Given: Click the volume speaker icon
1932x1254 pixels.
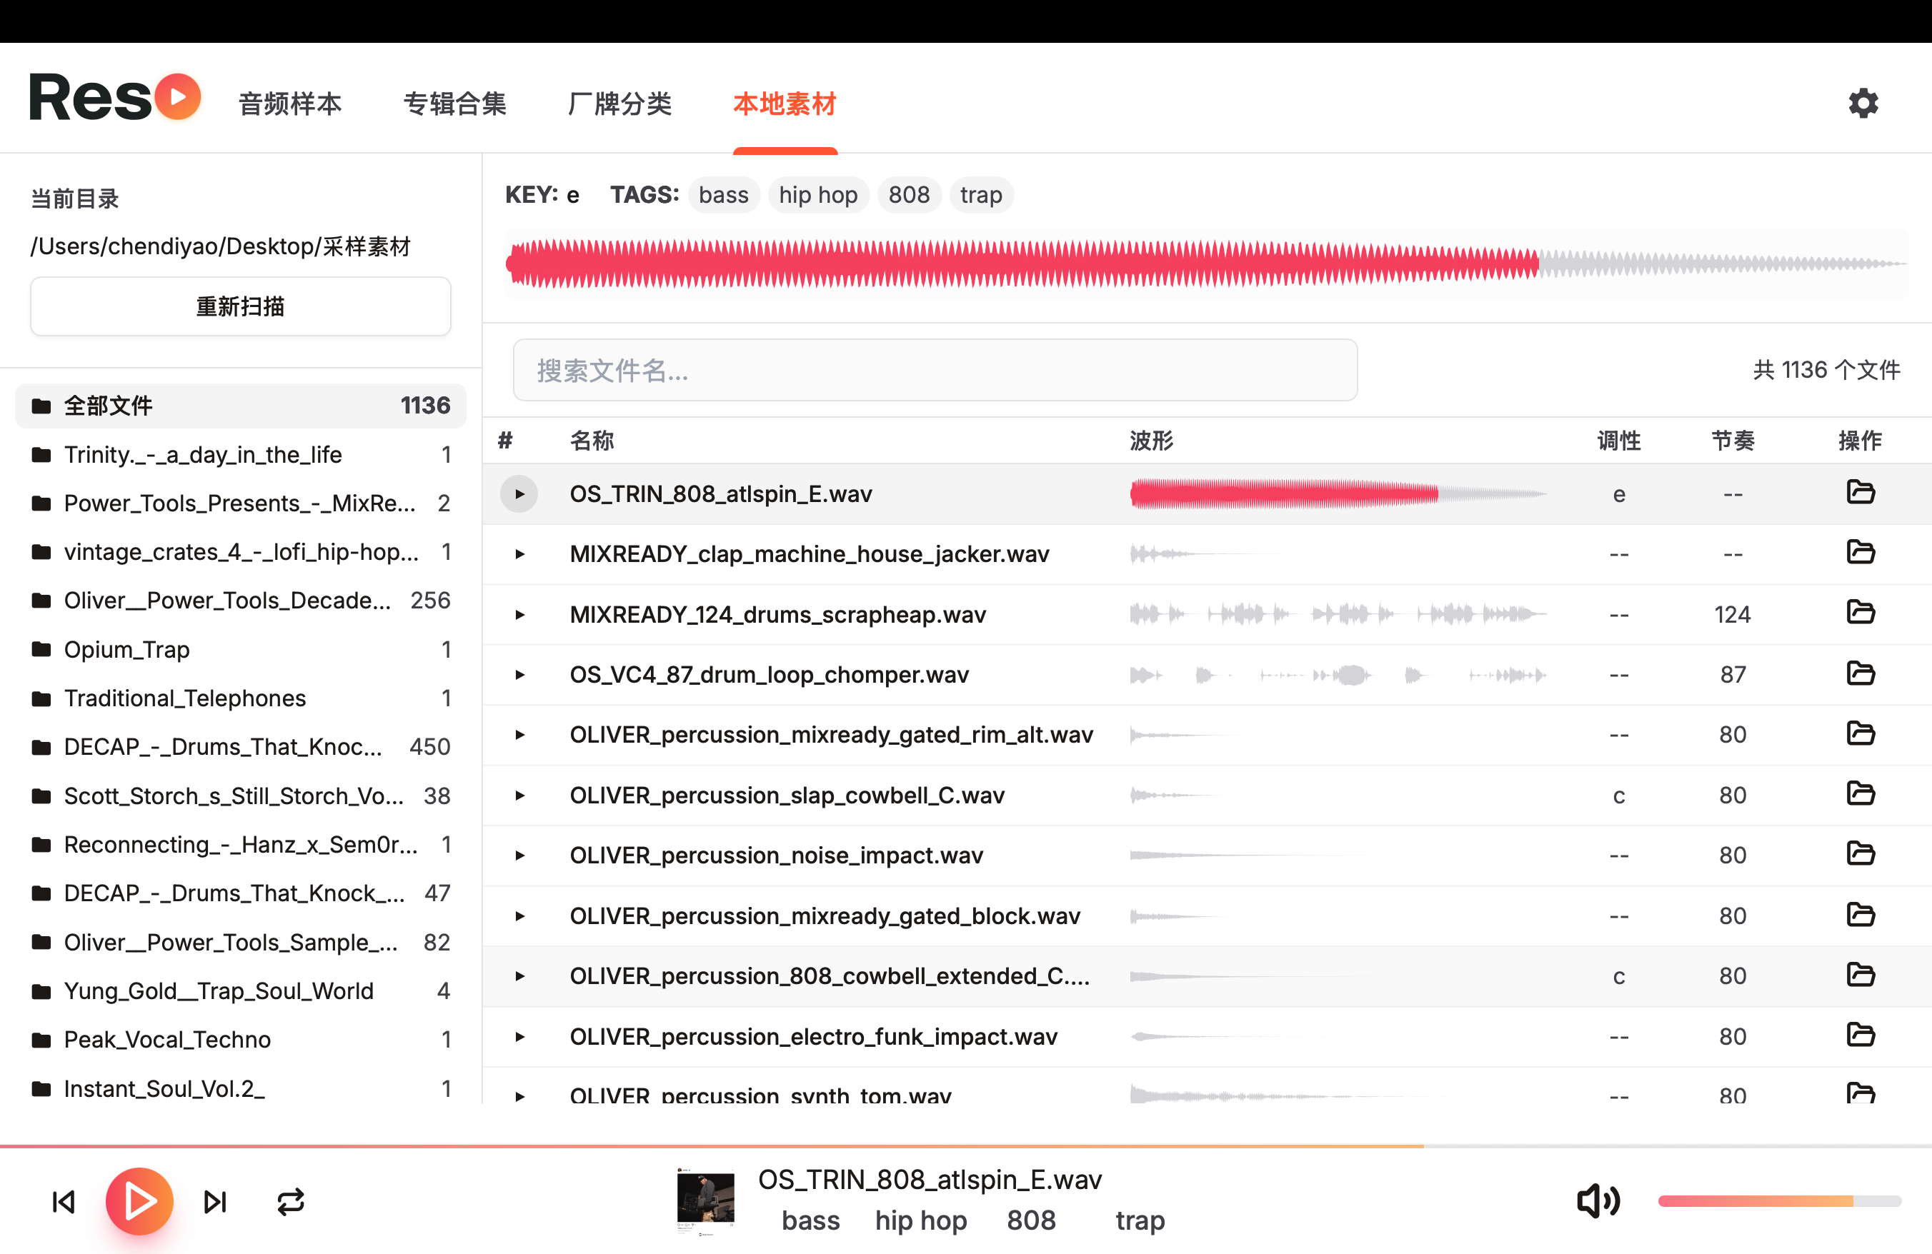Looking at the screenshot, I should pos(1598,1202).
